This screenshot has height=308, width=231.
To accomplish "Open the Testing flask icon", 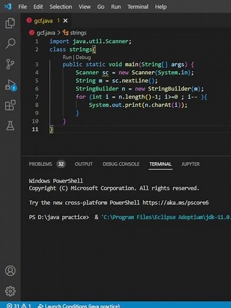I will tap(10, 126).
